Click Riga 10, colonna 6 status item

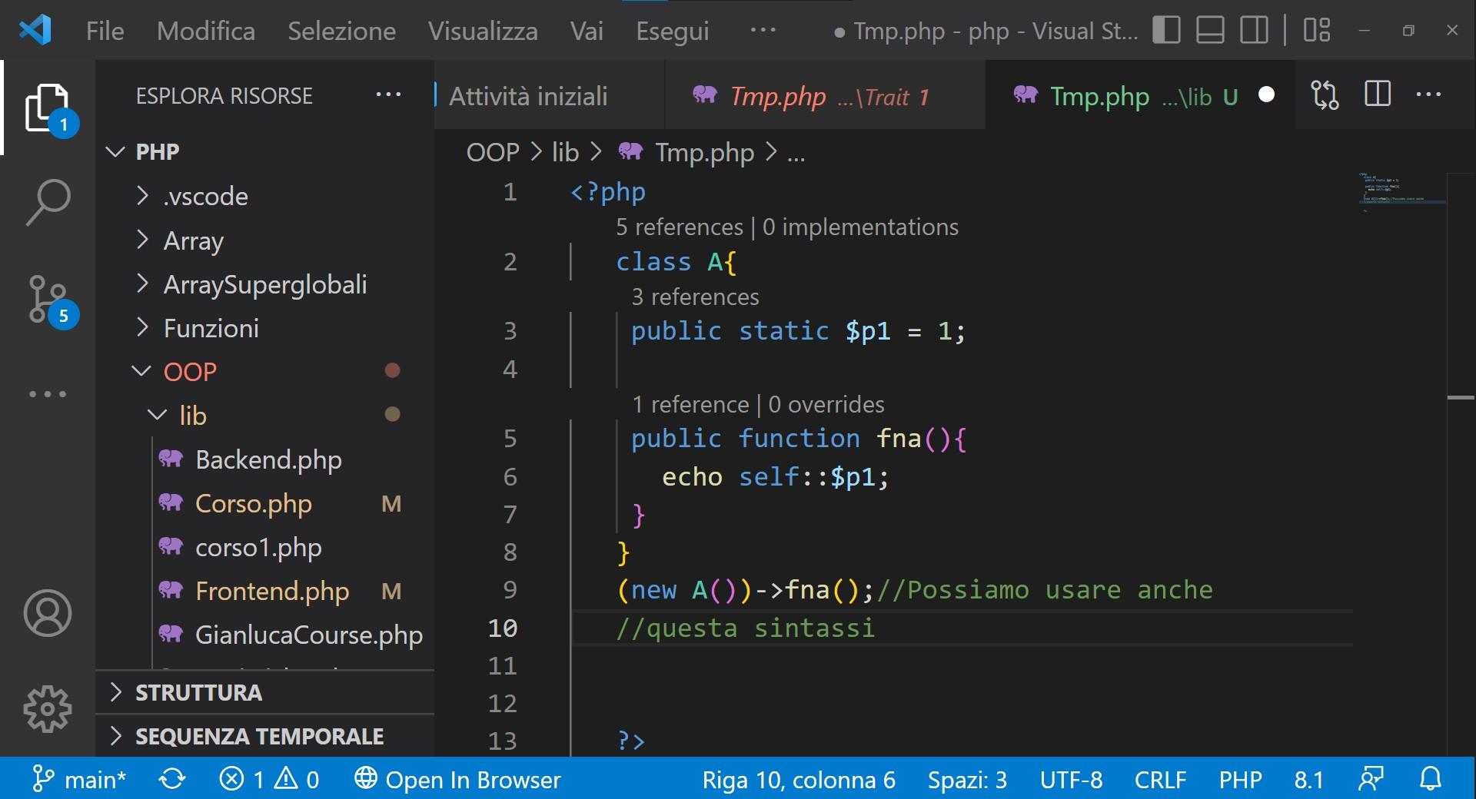(x=799, y=779)
